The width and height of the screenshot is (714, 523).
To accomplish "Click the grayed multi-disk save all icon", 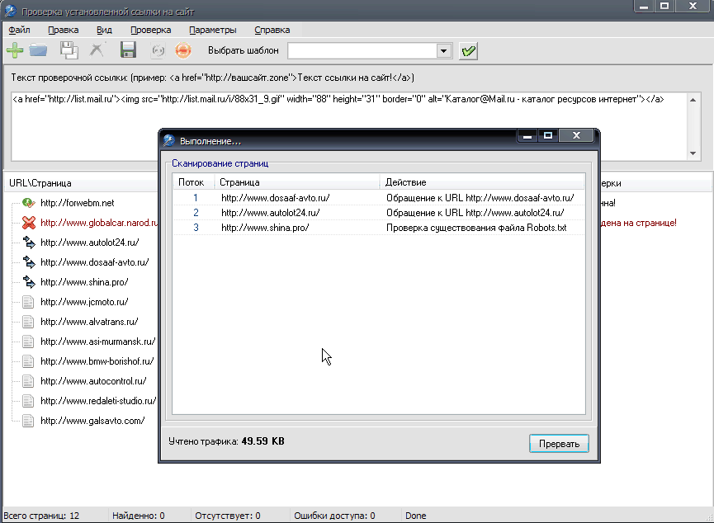I will click(69, 51).
